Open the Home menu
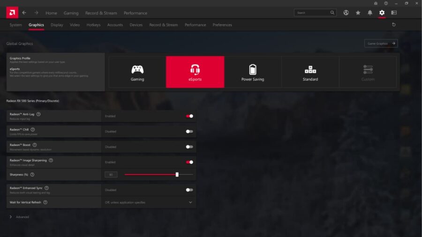Viewport: 422px width, 237px height. point(51,13)
